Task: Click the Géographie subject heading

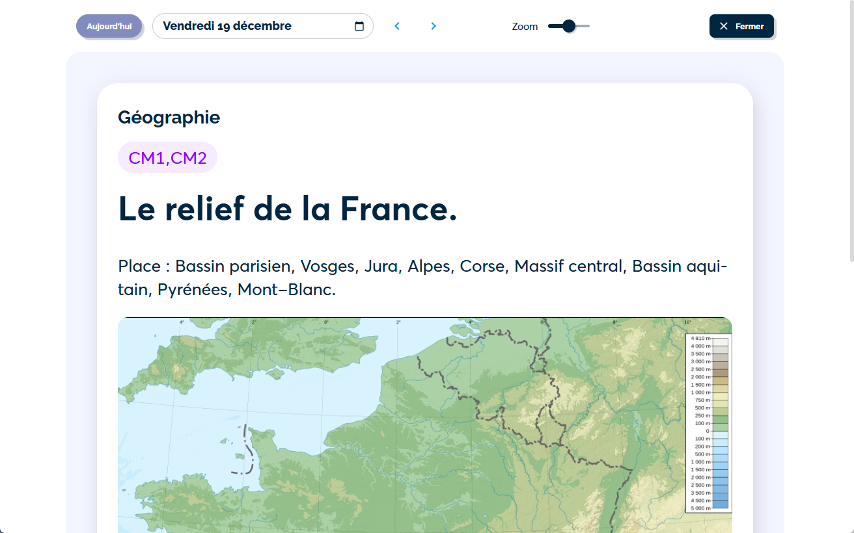Action: tap(169, 117)
